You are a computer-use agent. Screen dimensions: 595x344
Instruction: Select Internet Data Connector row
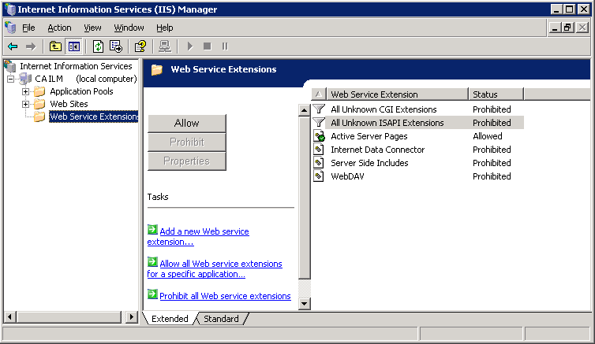(417, 150)
